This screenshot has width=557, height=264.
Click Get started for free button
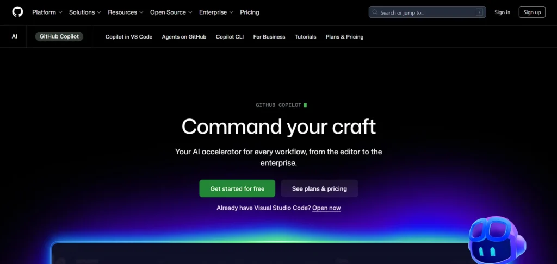237,188
